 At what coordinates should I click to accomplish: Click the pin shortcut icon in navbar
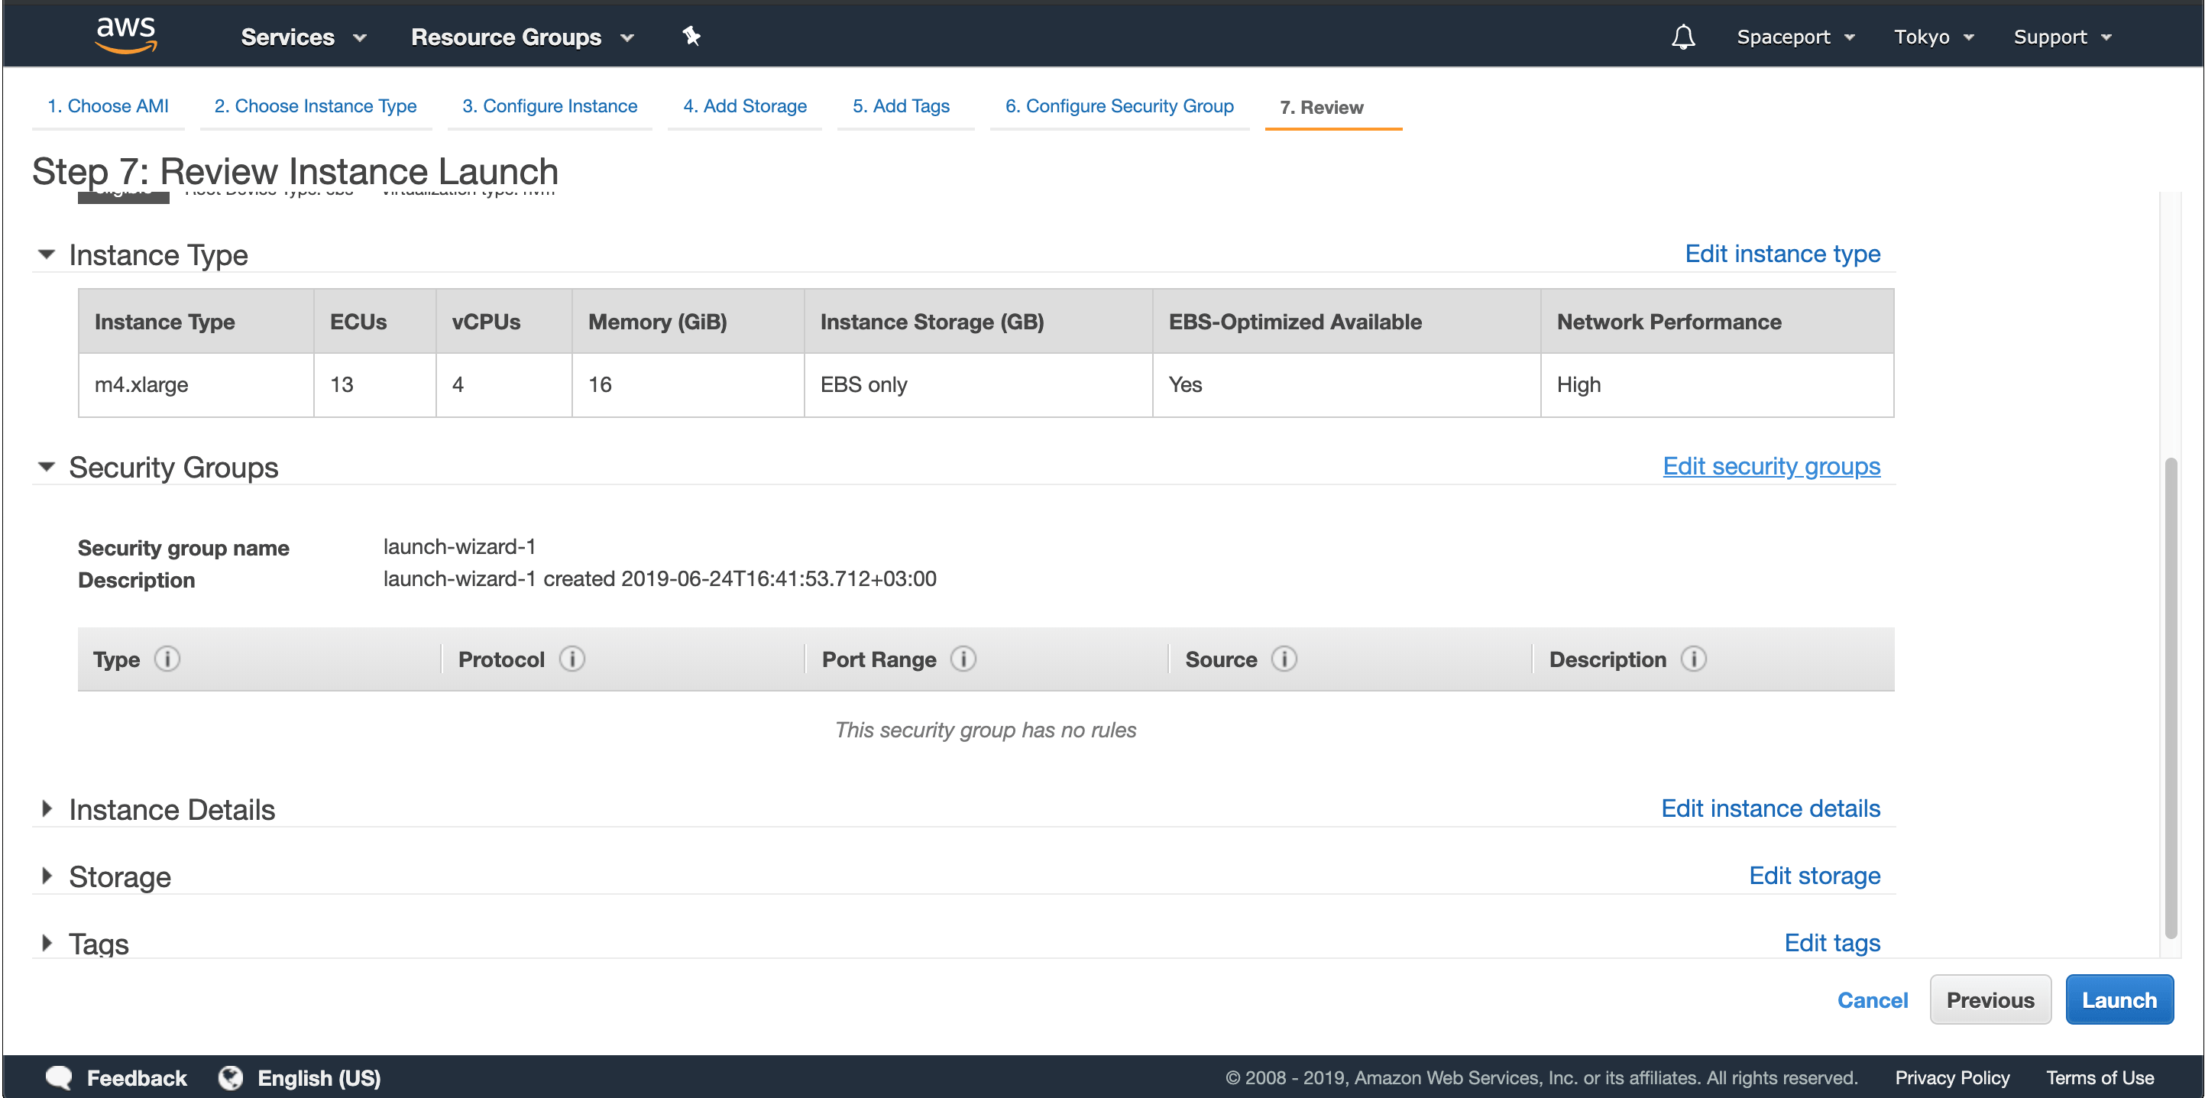[x=691, y=36]
